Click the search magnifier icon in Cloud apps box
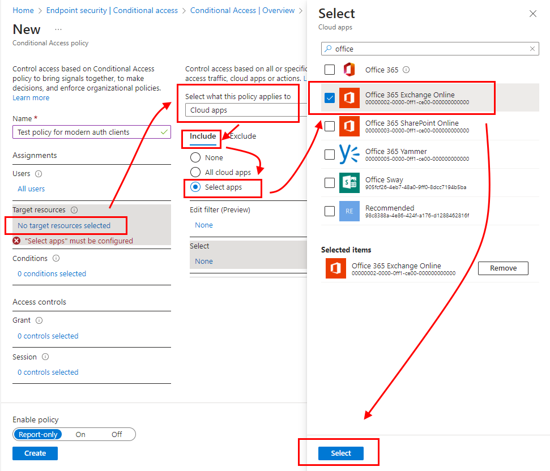Viewport: 550px width, 471px height. click(328, 49)
